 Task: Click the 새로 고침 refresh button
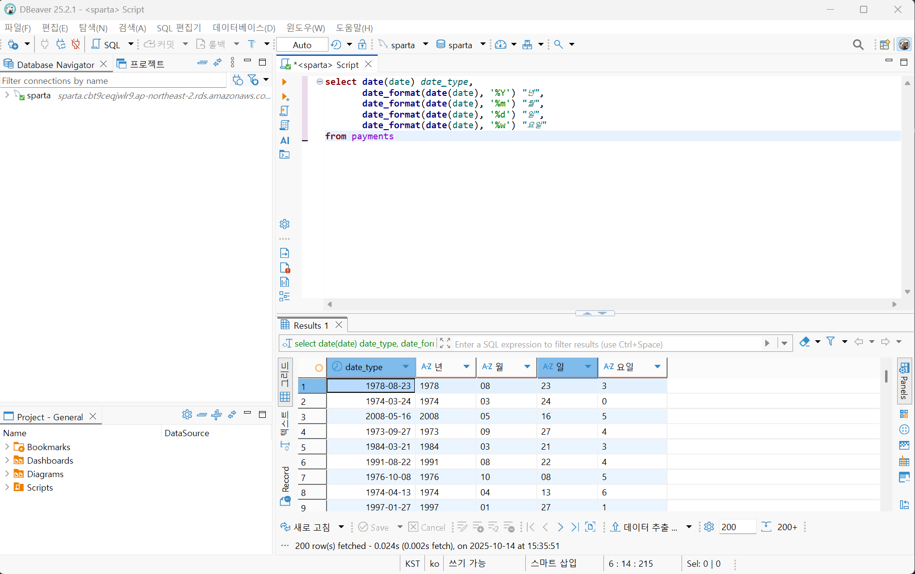pos(306,527)
